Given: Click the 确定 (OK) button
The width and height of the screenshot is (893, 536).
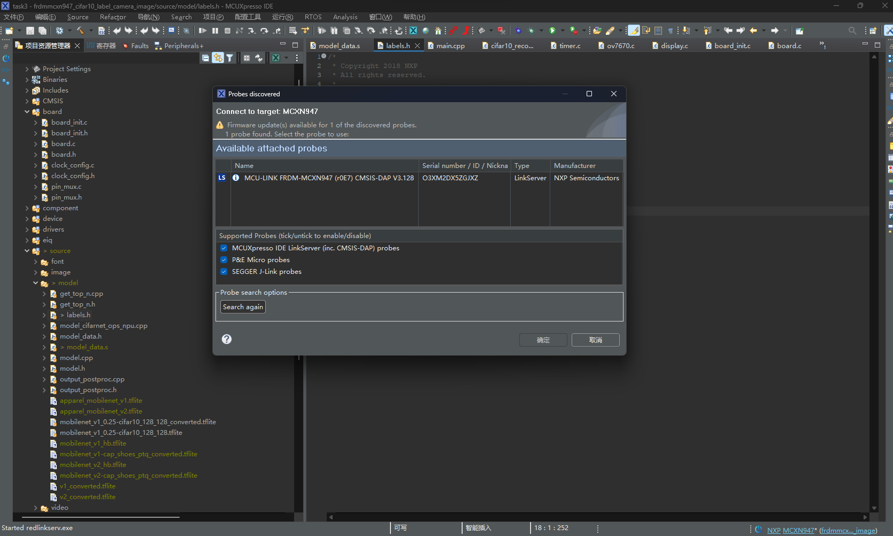Looking at the screenshot, I should pyautogui.click(x=543, y=340).
